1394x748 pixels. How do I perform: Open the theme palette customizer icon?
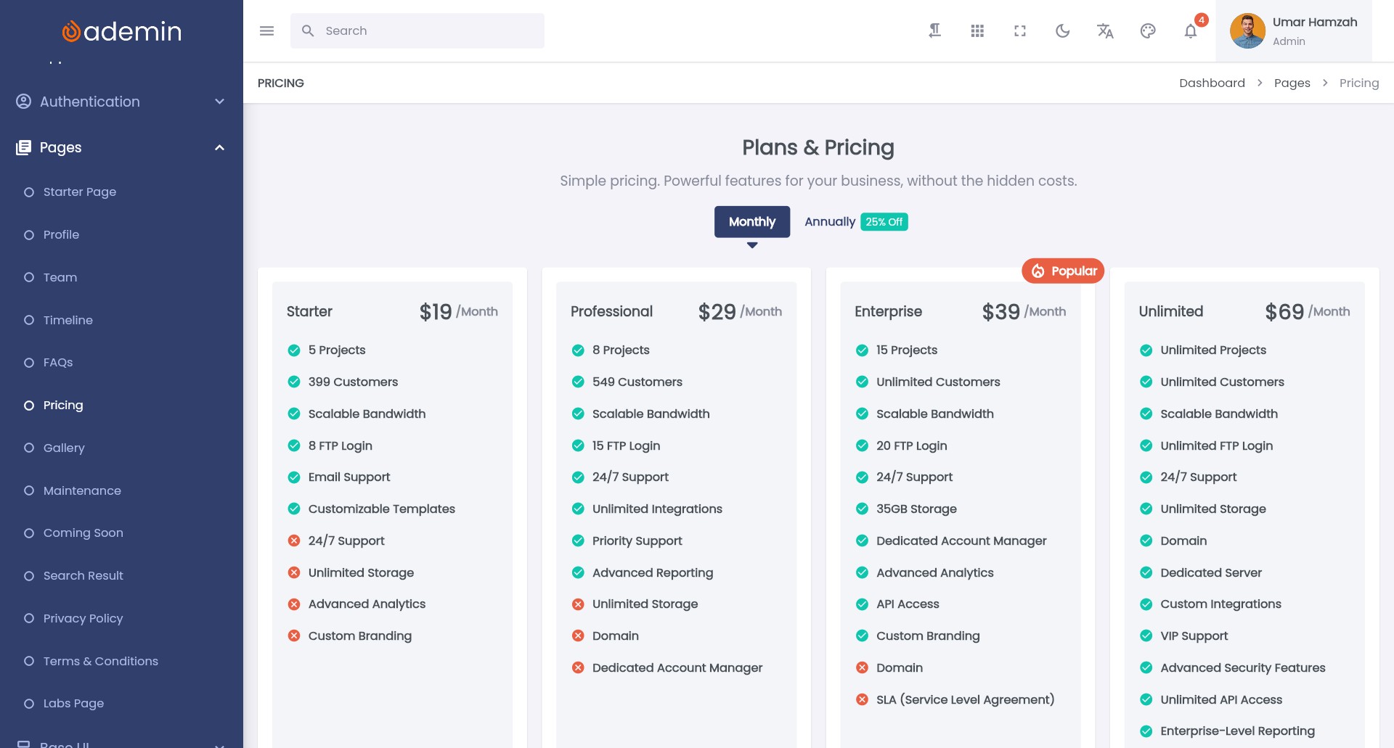coord(1148,30)
